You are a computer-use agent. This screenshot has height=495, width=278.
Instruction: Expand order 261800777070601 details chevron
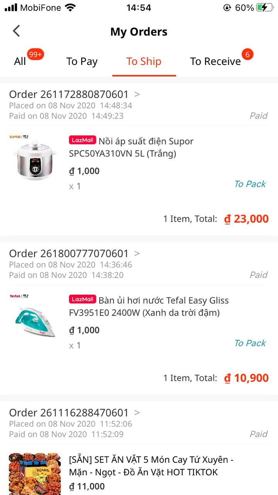coord(137,253)
